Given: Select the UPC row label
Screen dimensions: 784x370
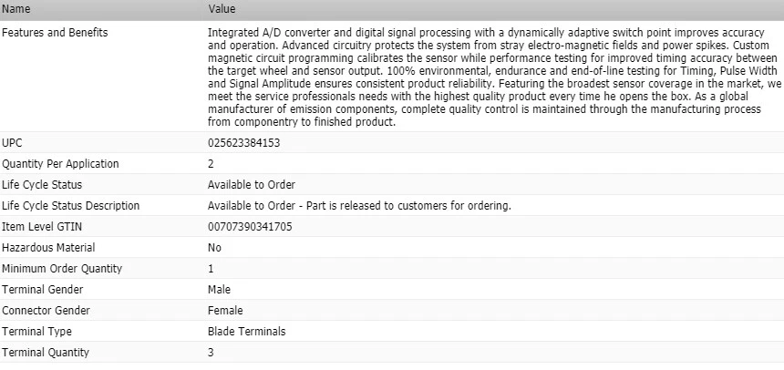Looking at the screenshot, I should (x=14, y=143).
